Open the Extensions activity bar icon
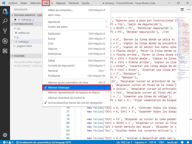Screen dimensions: 192x144 coord(5,51)
